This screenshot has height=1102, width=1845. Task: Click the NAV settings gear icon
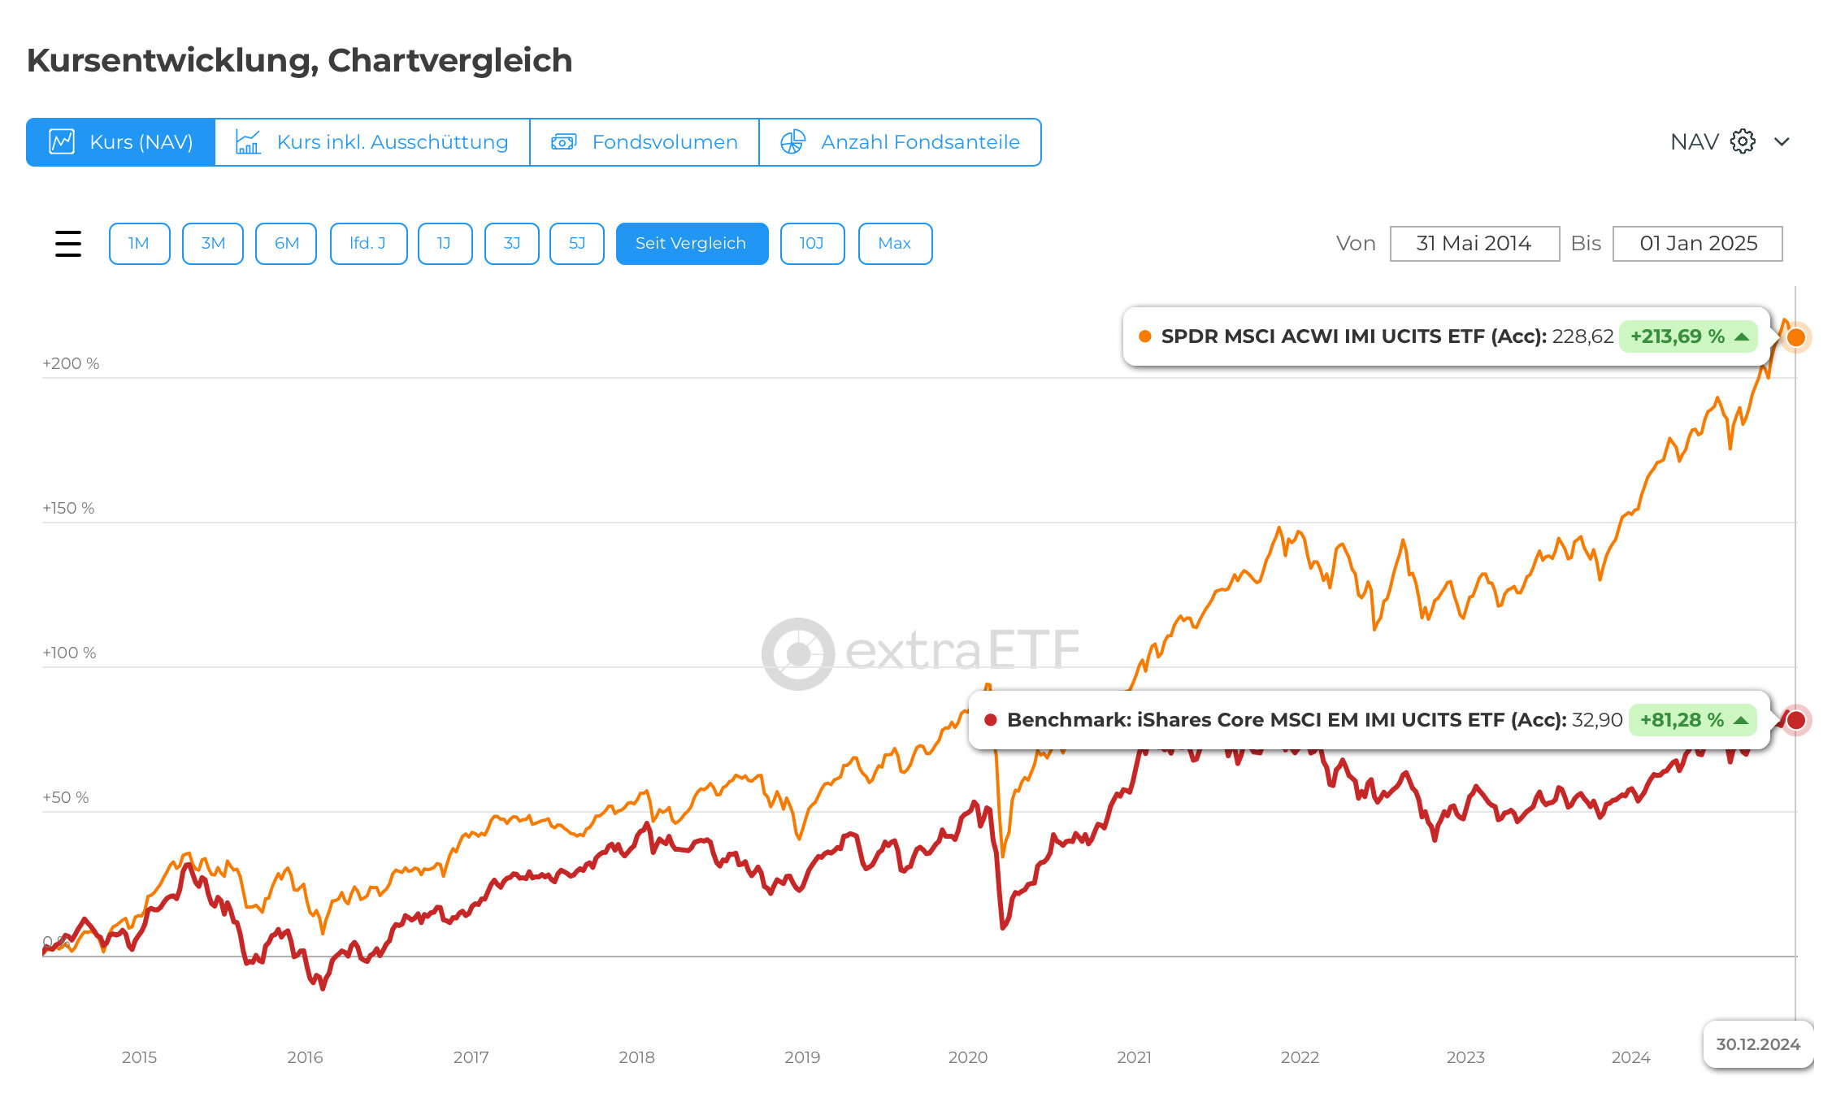click(x=1743, y=141)
